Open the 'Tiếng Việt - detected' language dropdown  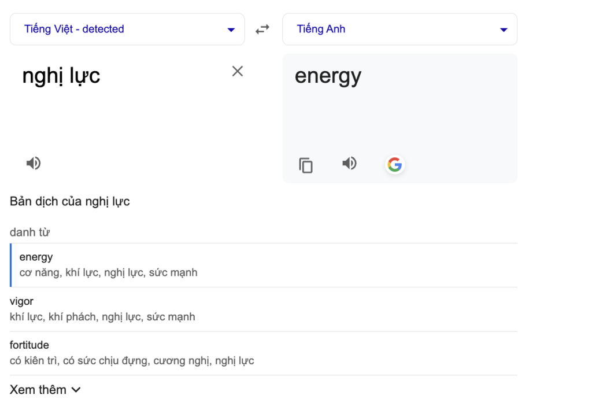tap(127, 29)
